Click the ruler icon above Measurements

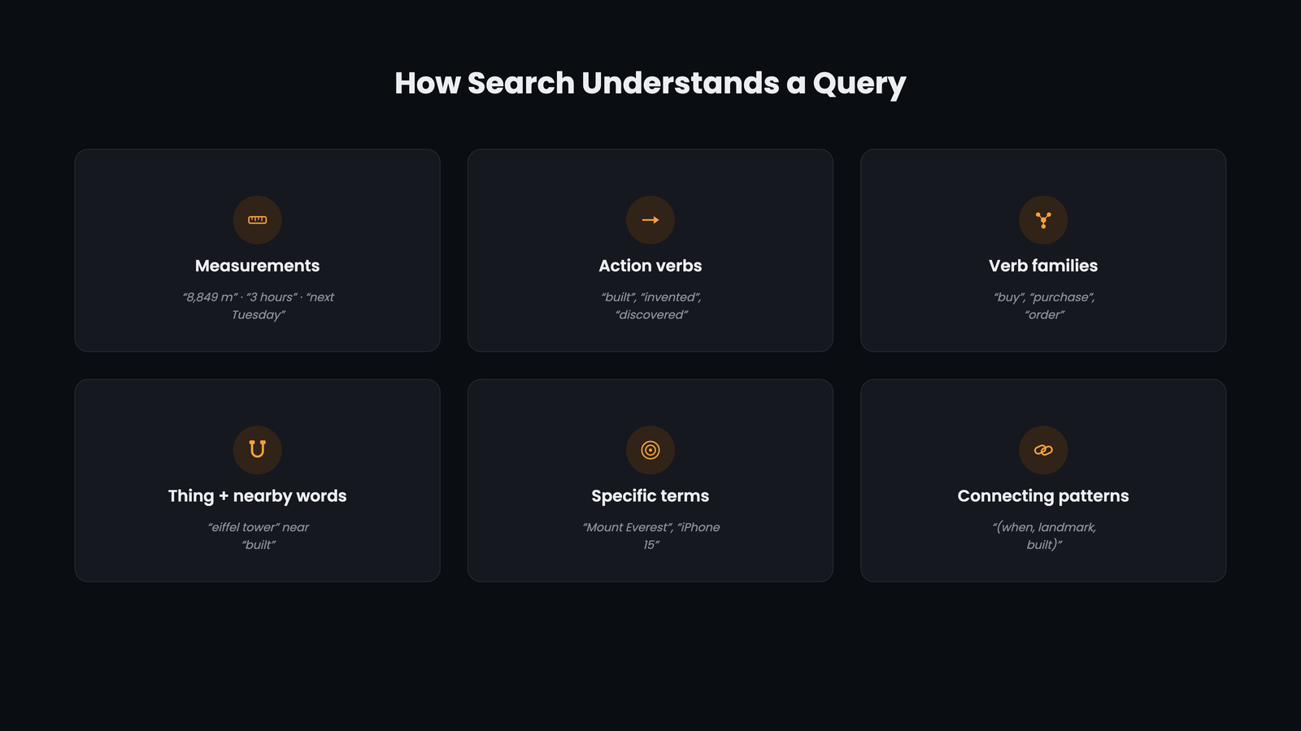[257, 220]
